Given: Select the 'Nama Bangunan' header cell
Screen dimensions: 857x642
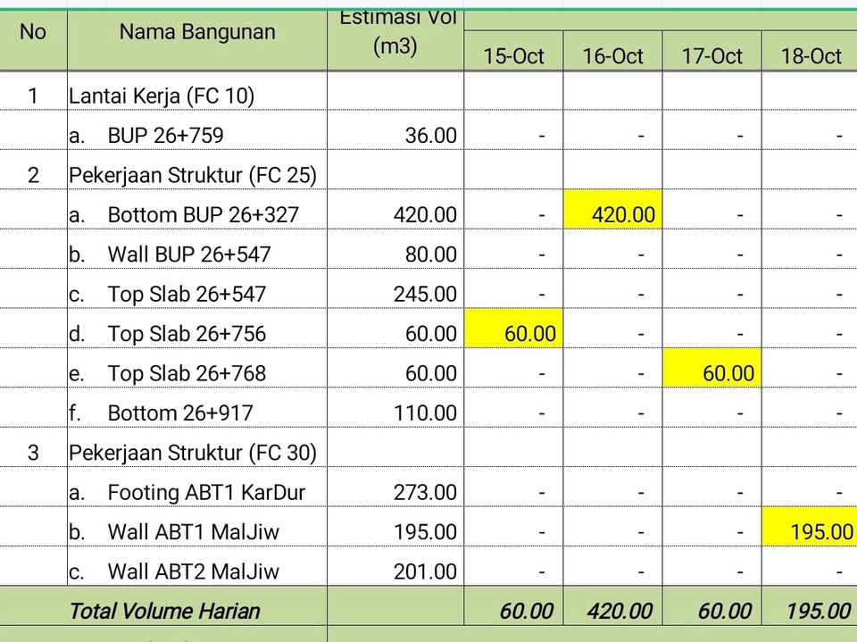Looking at the screenshot, I should (x=197, y=40).
